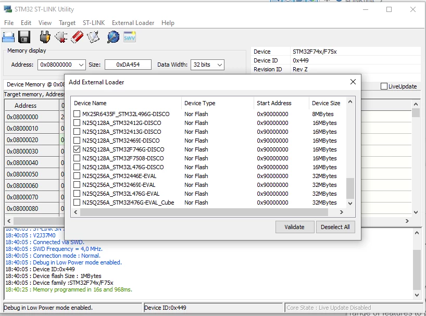
Task: Click the memory grid scroll-left arrow
Action: (x=9, y=221)
